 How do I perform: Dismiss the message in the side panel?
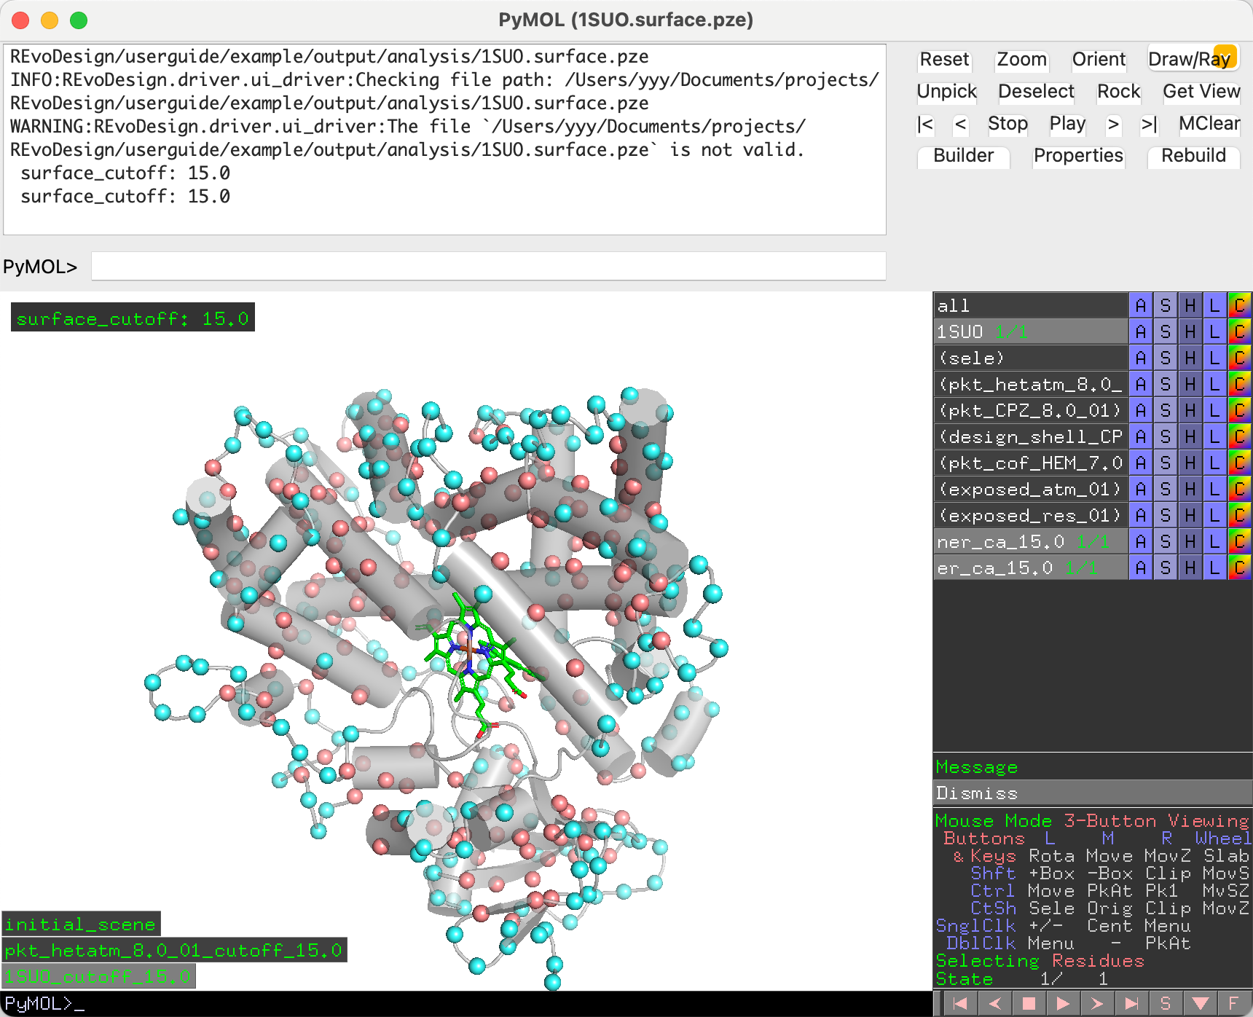pos(1092,793)
